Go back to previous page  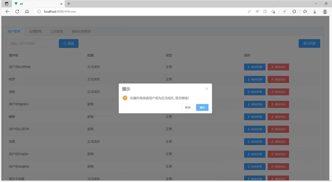(x=7, y=12)
